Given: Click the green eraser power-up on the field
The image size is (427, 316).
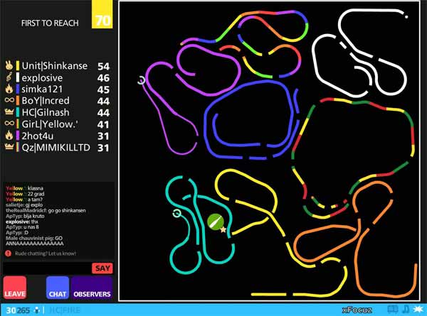Looking at the screenshot, I should (216, 222).
